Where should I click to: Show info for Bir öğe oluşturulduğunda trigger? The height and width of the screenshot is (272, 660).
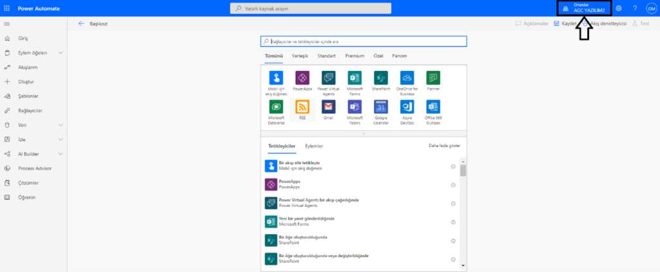pyautogui.click(x=453, y=241)
